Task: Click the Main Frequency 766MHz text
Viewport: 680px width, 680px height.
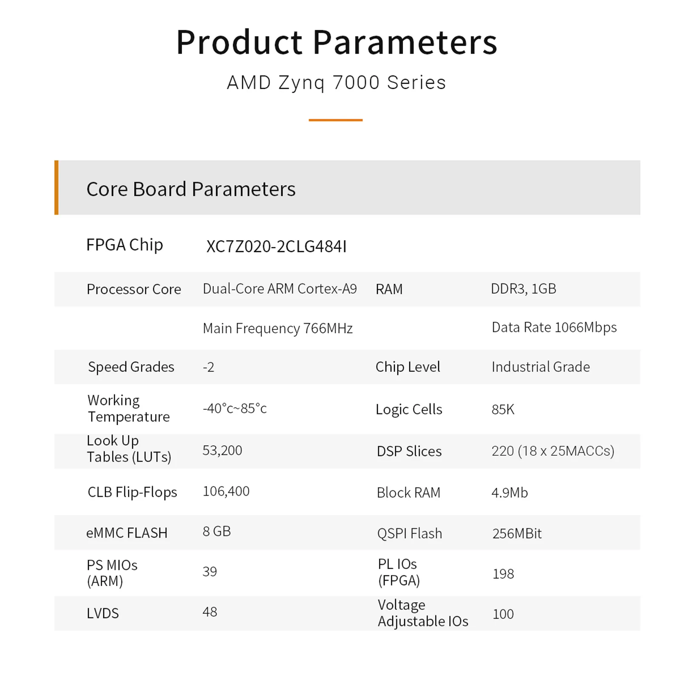Action: coord(278,329)
